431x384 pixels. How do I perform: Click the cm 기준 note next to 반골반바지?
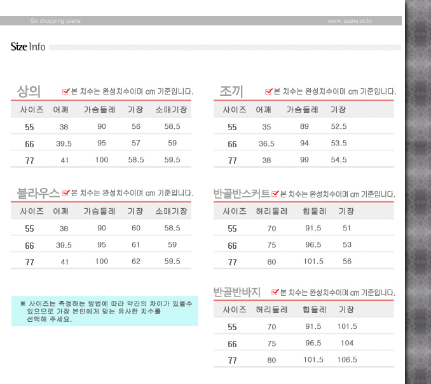tap(338, 293)
